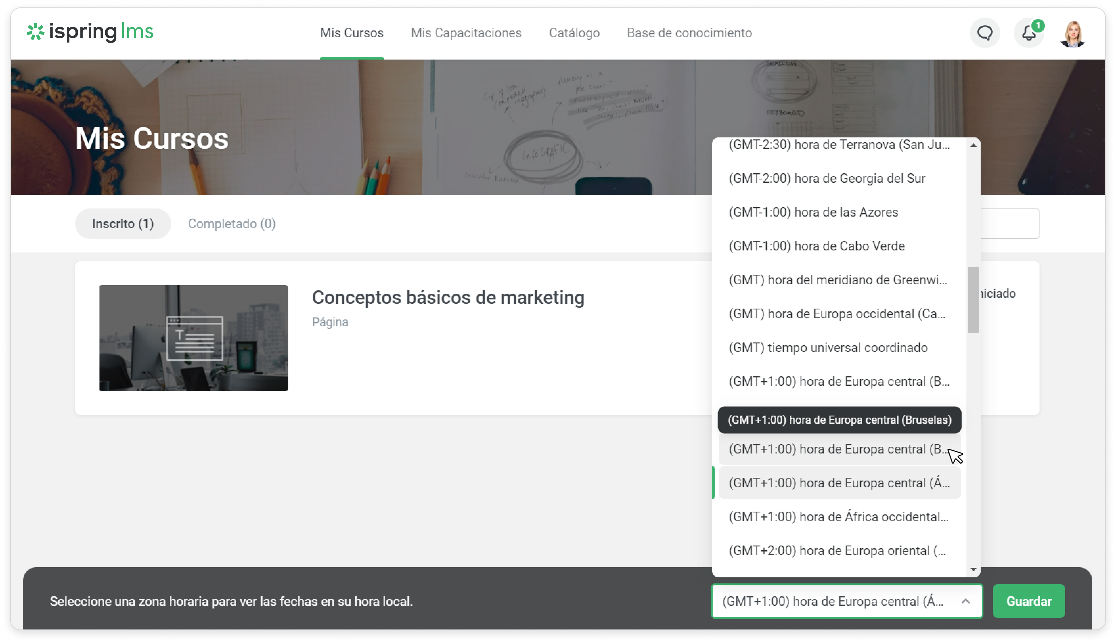1116x643 pixels.
Task: Choose GMT tiempo universal coordinado option
Action: click(x=828, y=348)
